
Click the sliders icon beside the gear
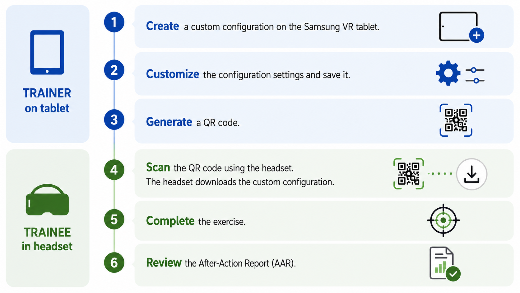coord(475,75)
